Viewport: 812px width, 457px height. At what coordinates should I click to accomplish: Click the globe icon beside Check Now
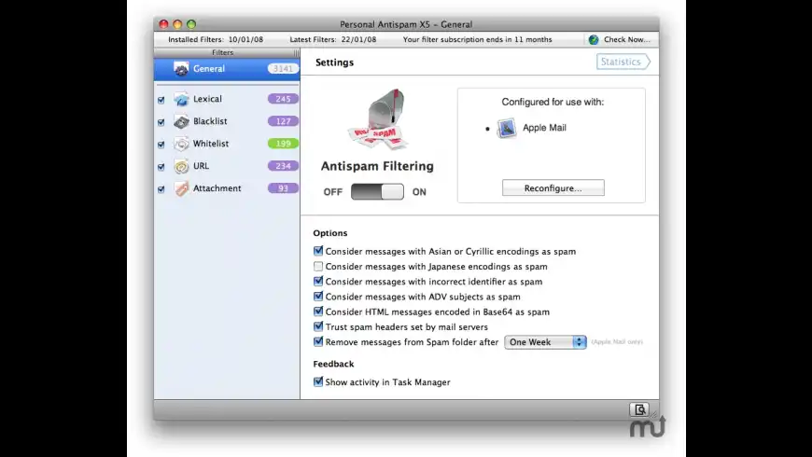pos(594,39)
